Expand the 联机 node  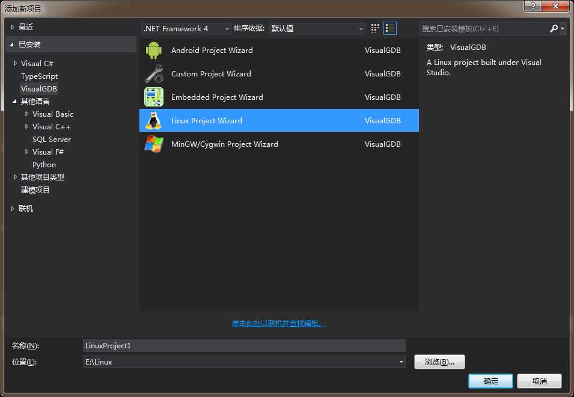12,208
